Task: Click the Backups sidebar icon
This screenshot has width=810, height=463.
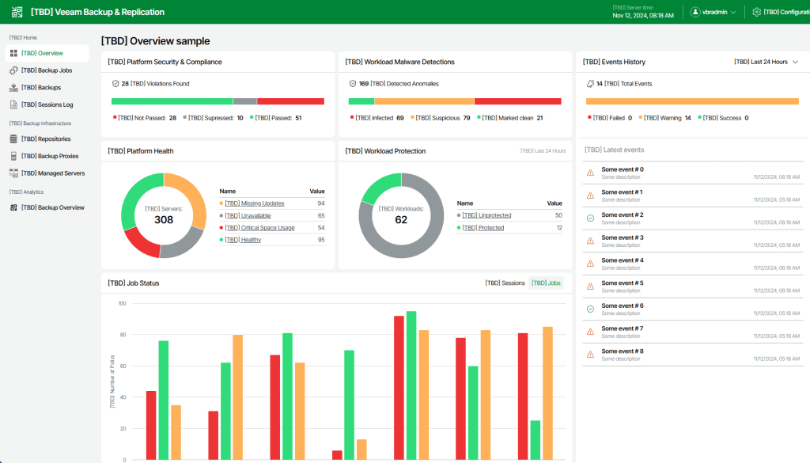Action: [13, 88]
